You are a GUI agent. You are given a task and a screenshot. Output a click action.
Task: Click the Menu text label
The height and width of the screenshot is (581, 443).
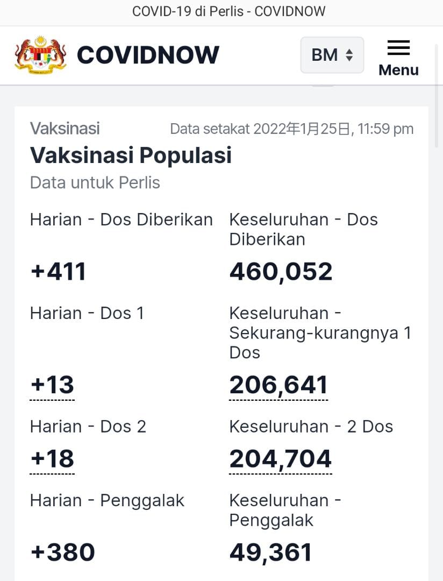coord(398,70)
